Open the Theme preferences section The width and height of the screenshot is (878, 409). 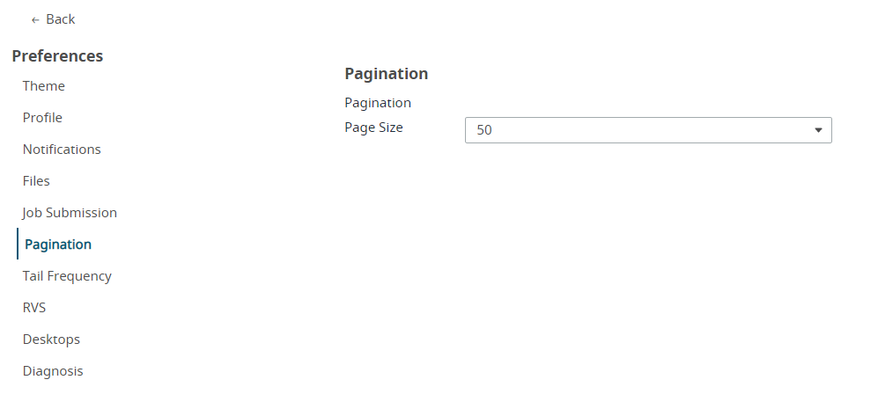[44, 86]
